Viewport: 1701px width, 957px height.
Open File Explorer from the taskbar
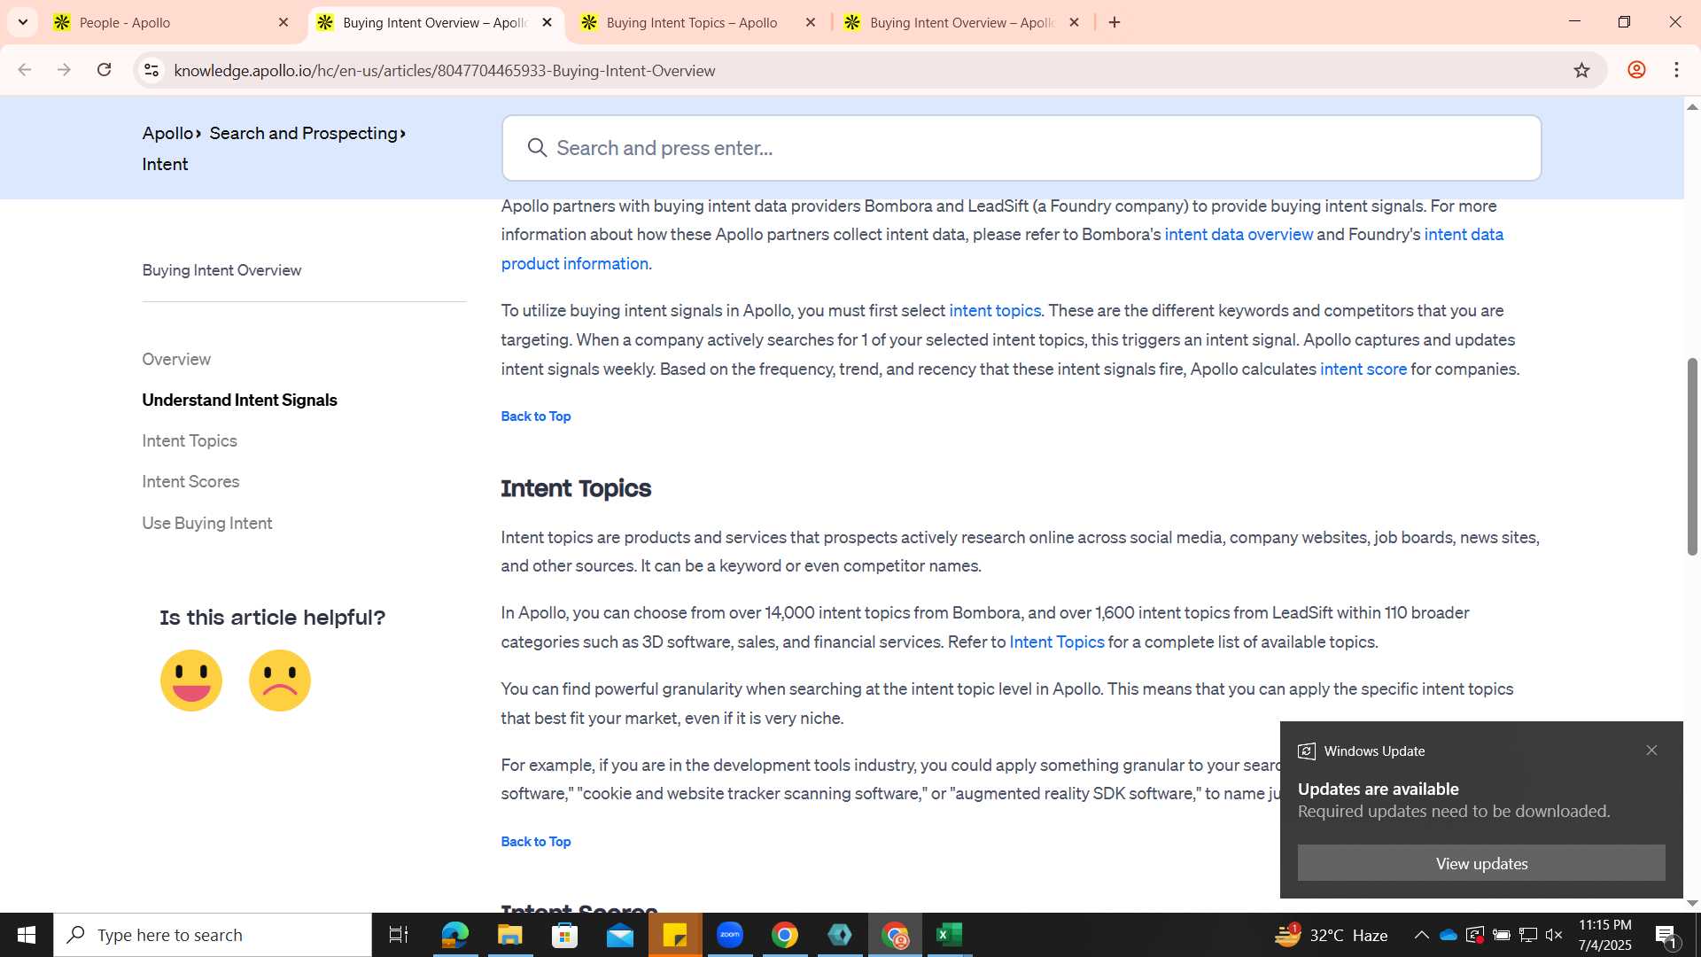coord(509,935)
